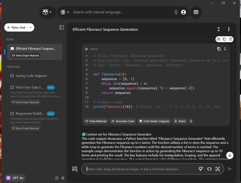Viewport: 241px width, 183px height.
Task: Focus the natural language search field
Action: click(x=122, y=12)
